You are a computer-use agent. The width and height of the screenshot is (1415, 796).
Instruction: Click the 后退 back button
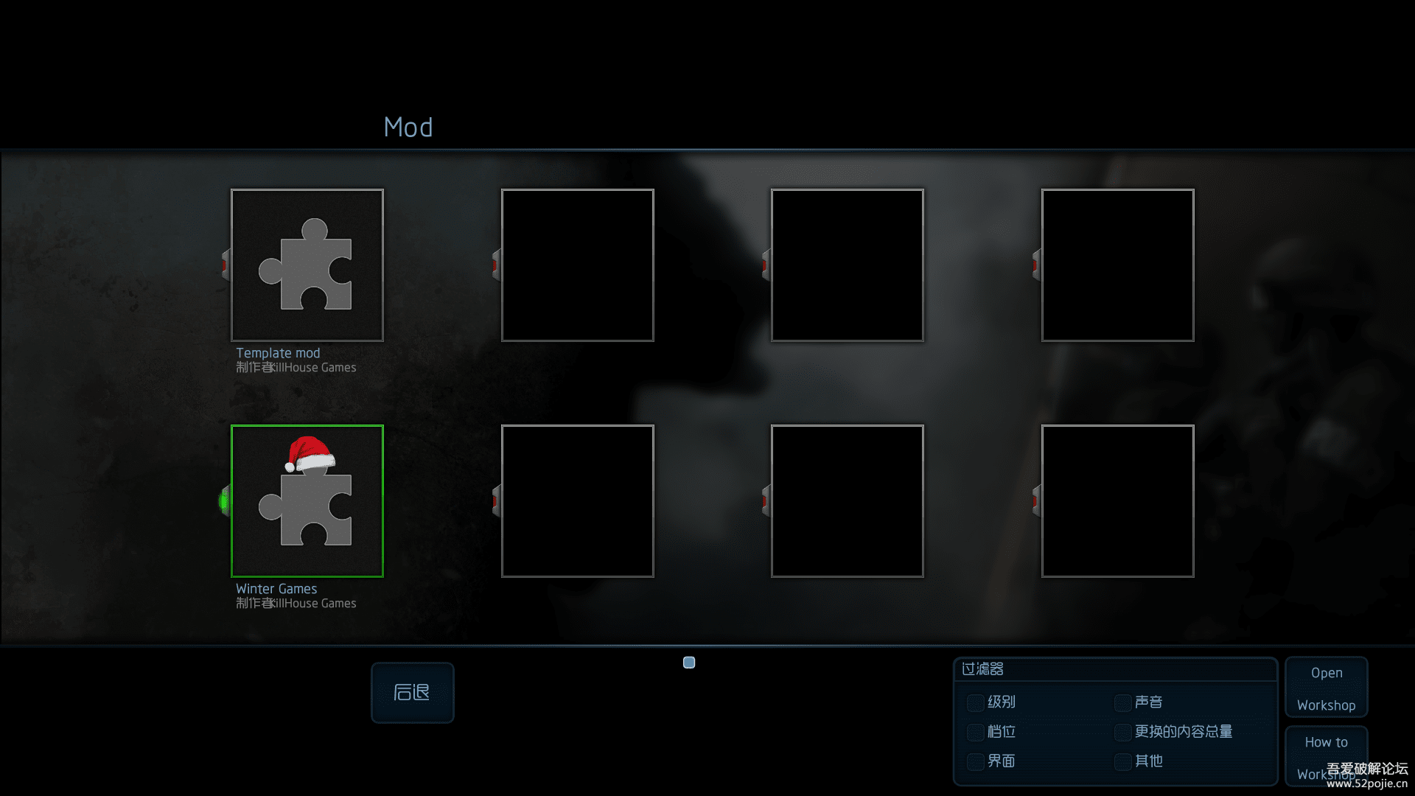[x=411, y=691]
